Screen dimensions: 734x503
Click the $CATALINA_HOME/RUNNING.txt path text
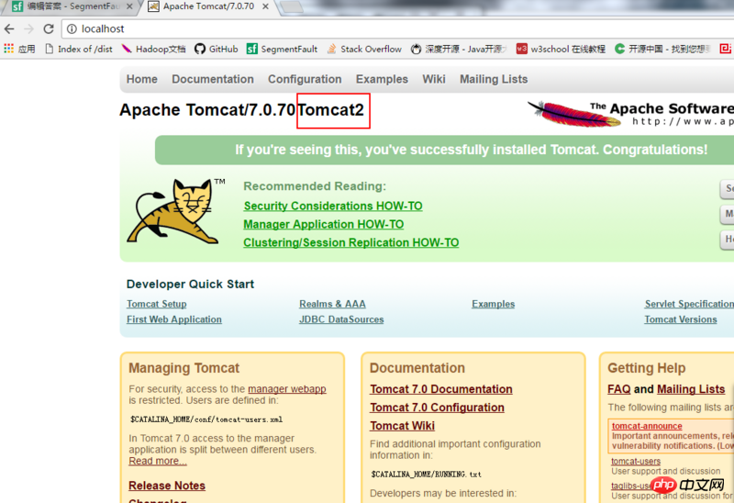(426, 475)
